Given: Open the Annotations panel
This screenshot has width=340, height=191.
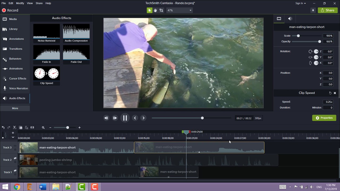Looking at the screenshot, I should (15, 39).
